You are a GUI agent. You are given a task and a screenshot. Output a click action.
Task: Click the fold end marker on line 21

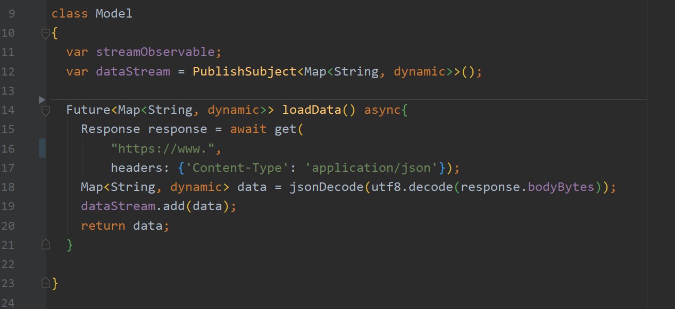(x=45, y=244)
